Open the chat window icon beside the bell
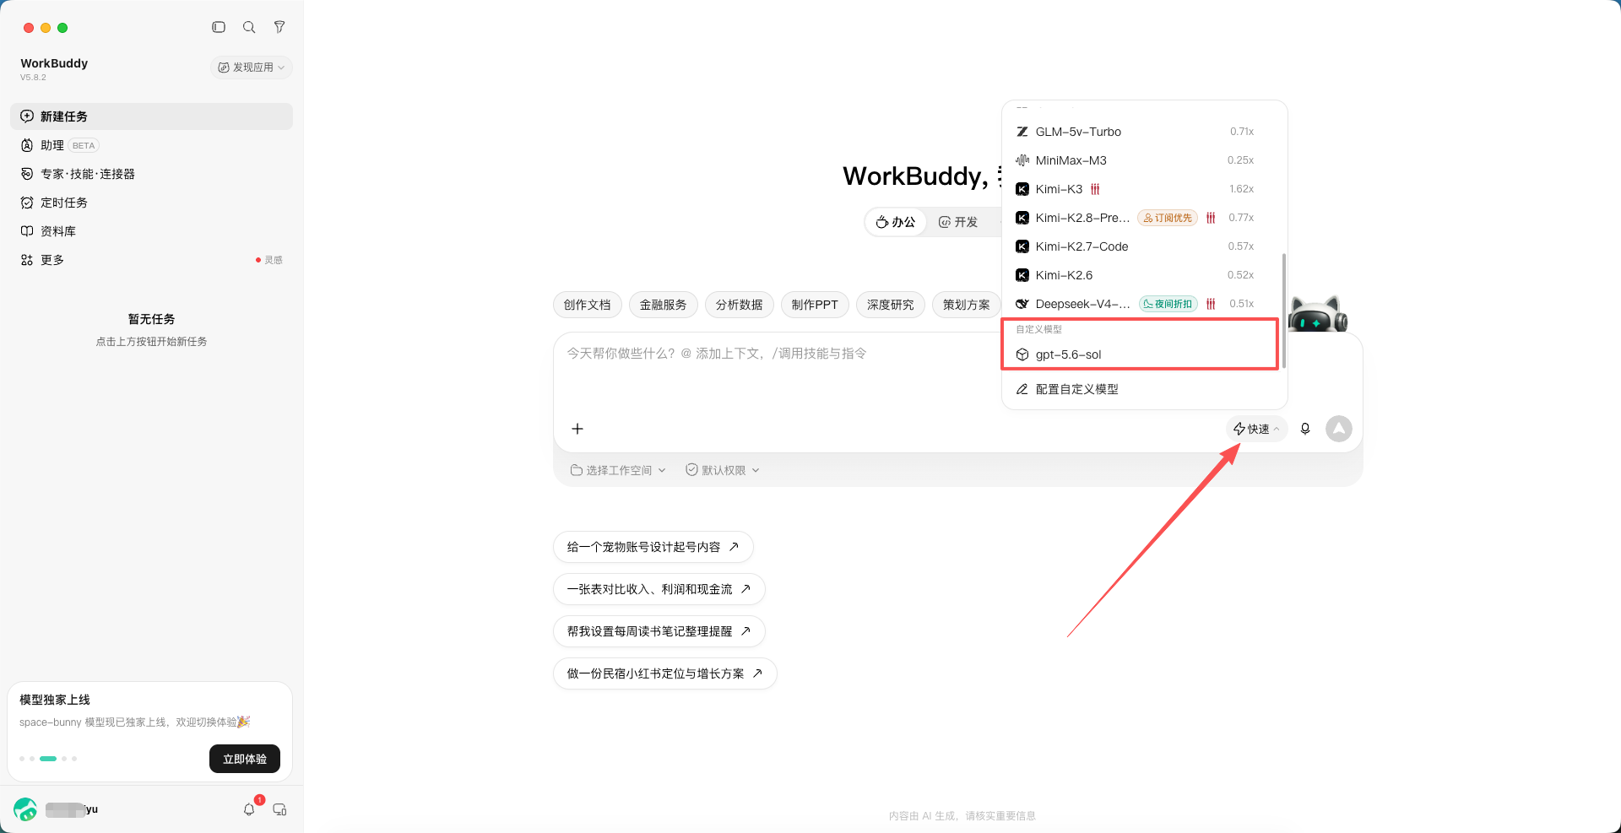The width and height of the screenshot is (1621, 833). pyautogui.click(x=279, y=809)
